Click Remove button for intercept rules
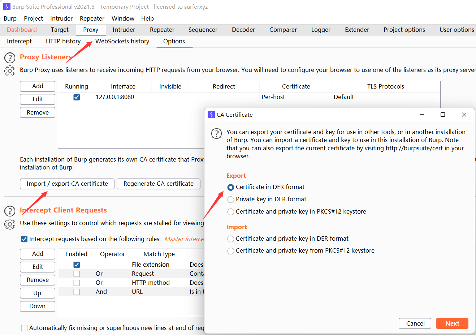 [38, 280]
